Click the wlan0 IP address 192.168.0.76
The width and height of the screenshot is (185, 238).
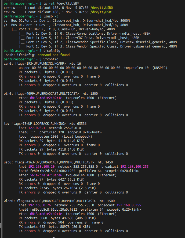point(39,205)
